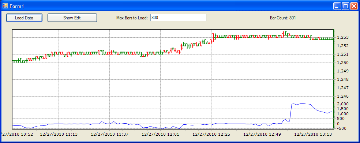Click the 12/27/2010 12:01 time label
This screenshot has width=360, height=143.
click(160, 134)
